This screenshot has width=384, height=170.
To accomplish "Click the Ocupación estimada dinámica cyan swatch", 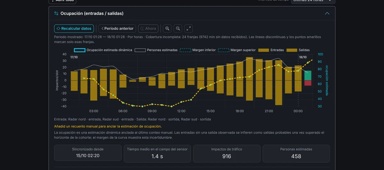I will coord(80,50).
